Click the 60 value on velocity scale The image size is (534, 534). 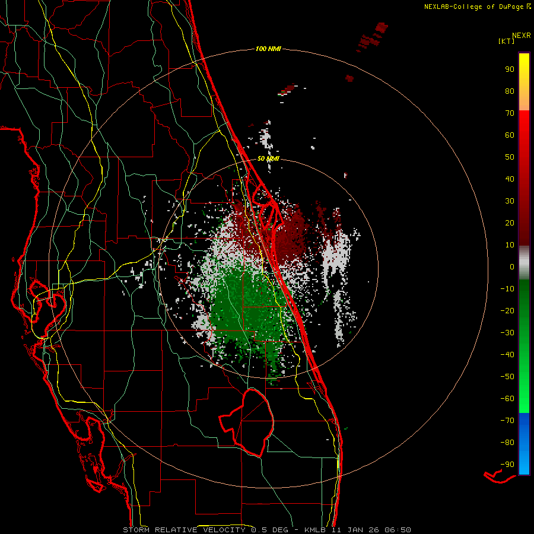[510, 135]
